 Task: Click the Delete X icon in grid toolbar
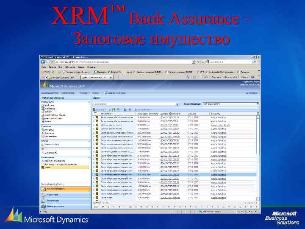point(130,110)
